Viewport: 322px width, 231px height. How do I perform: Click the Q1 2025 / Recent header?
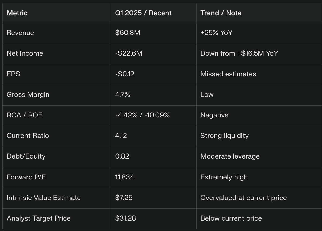coord(143,13)
